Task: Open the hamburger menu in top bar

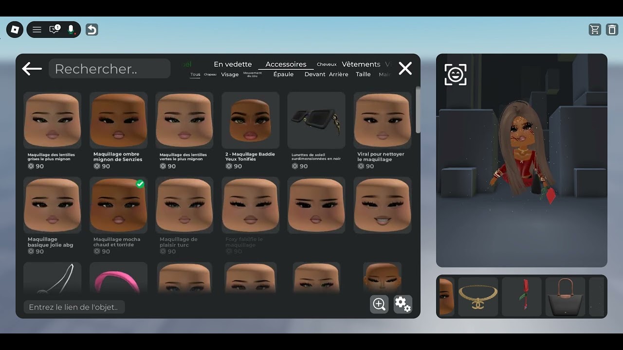Action: click(37, 30)
